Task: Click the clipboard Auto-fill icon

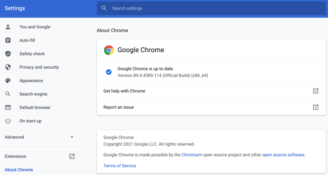Action: [x=8, y=40]
